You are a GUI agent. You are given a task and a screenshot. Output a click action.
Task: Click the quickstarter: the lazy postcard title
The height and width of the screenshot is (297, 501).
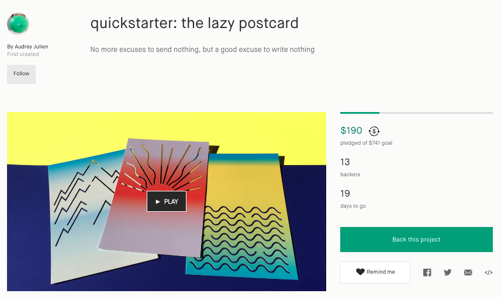click(194, 23)
